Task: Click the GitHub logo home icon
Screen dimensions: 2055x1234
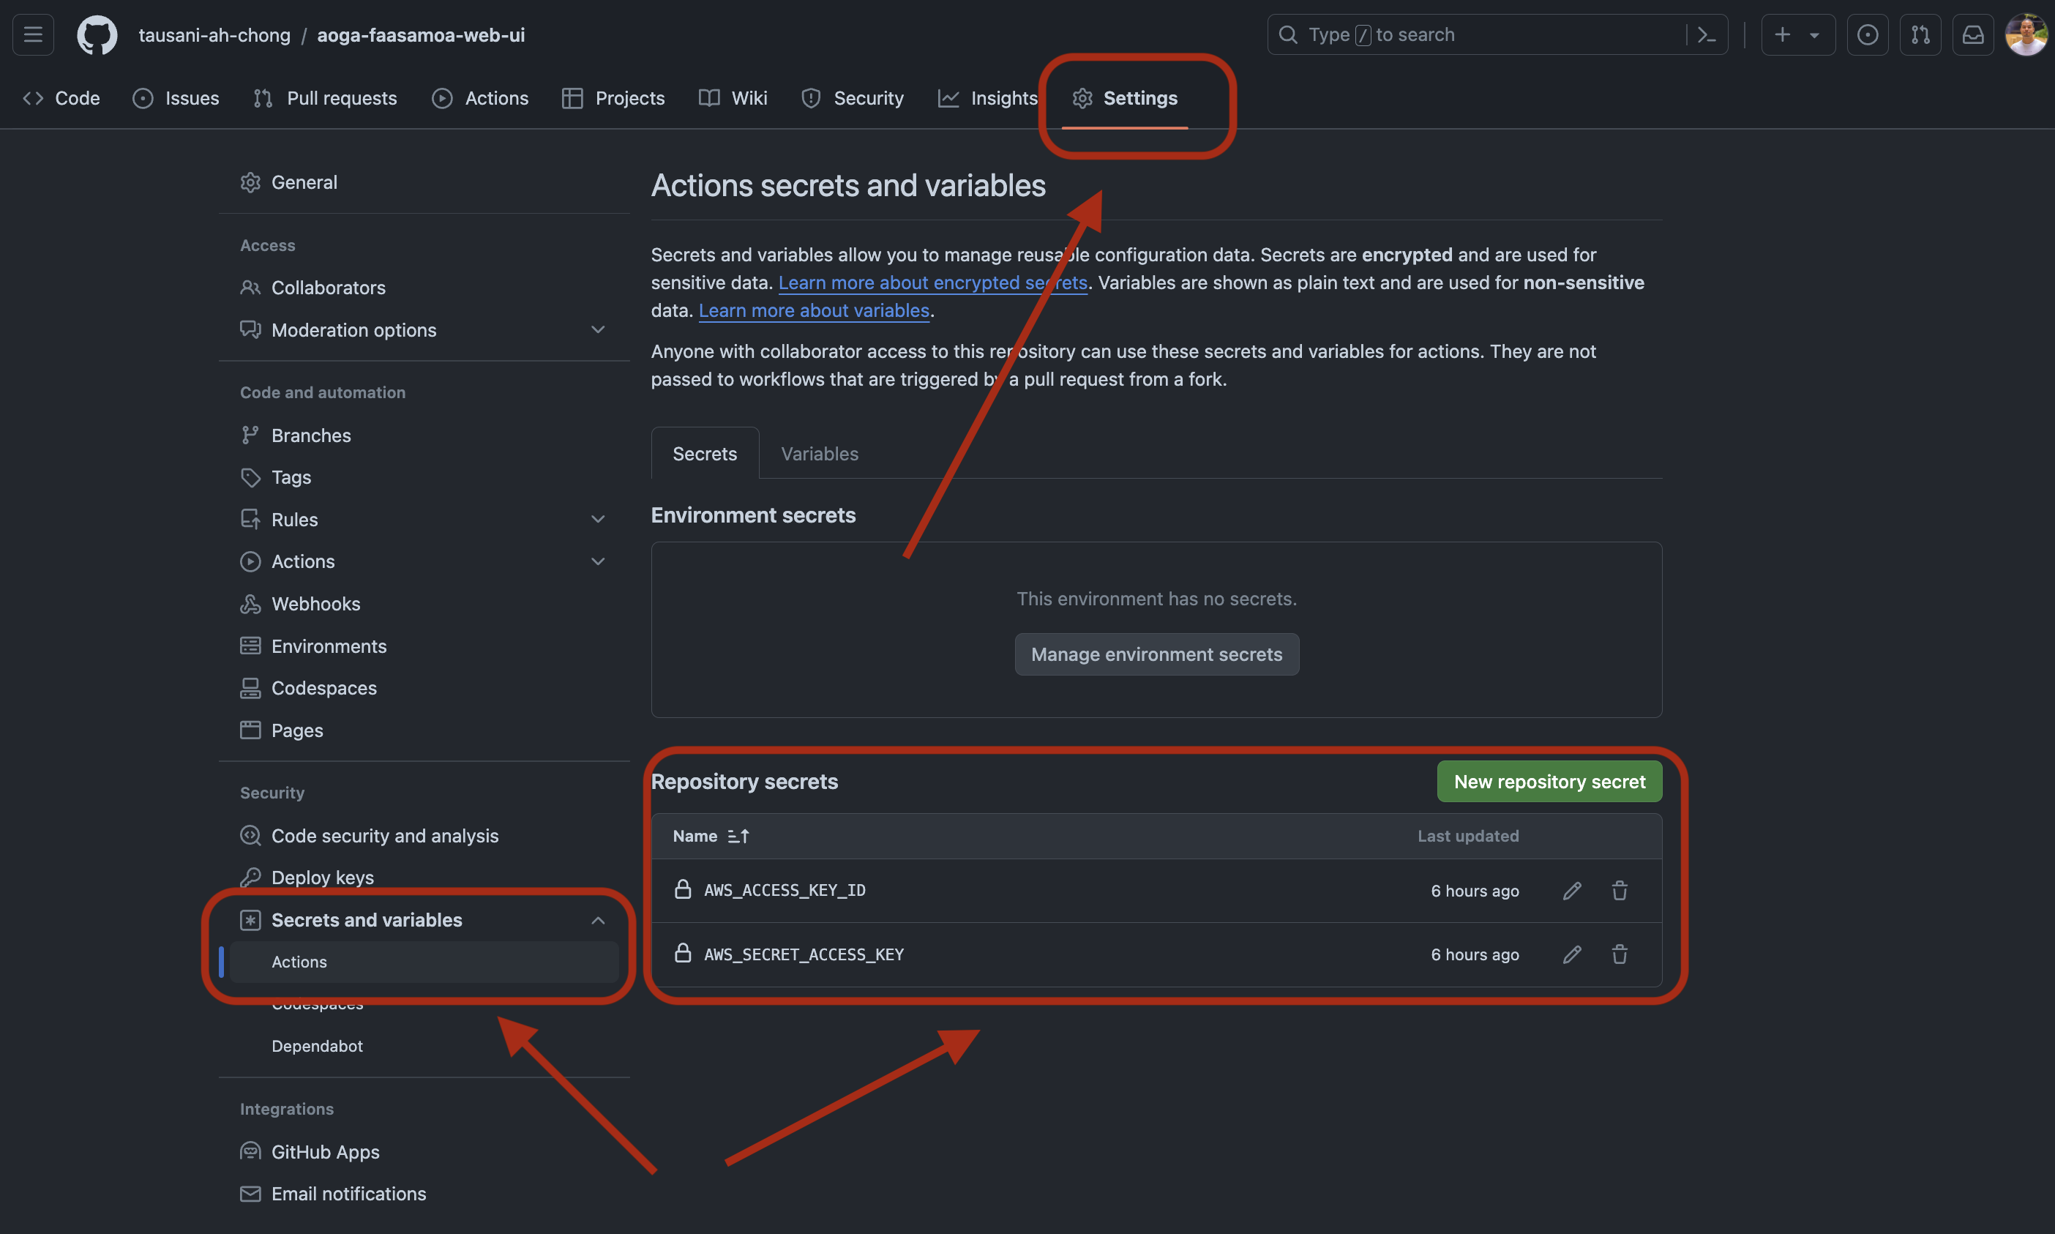Action: pos(97,35)
